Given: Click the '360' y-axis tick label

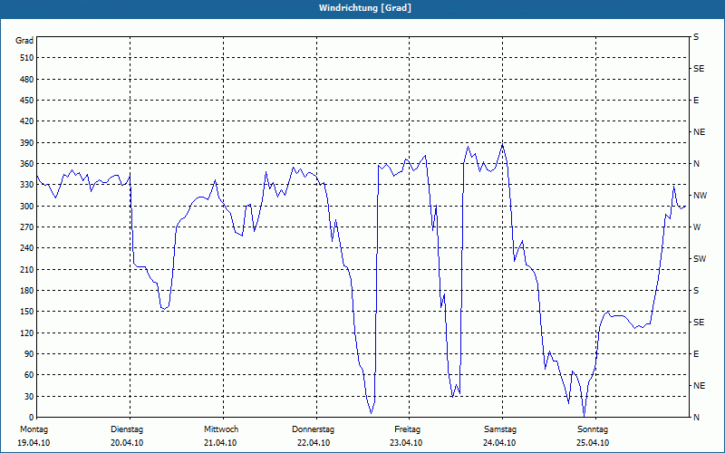Looking at the screenshot, I should [x=27, y=164].
